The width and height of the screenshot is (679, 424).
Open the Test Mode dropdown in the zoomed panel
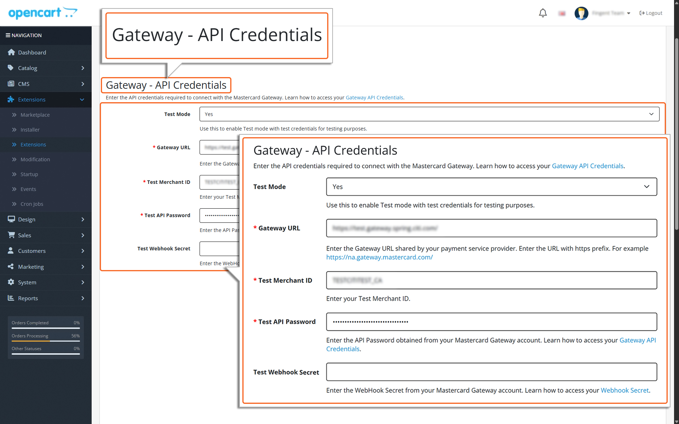pos(491,187)
